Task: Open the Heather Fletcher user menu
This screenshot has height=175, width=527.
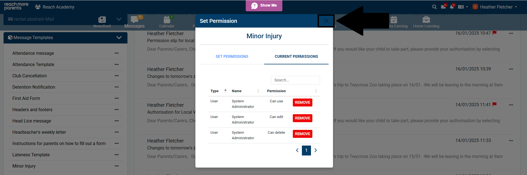Action: [496, 7]
